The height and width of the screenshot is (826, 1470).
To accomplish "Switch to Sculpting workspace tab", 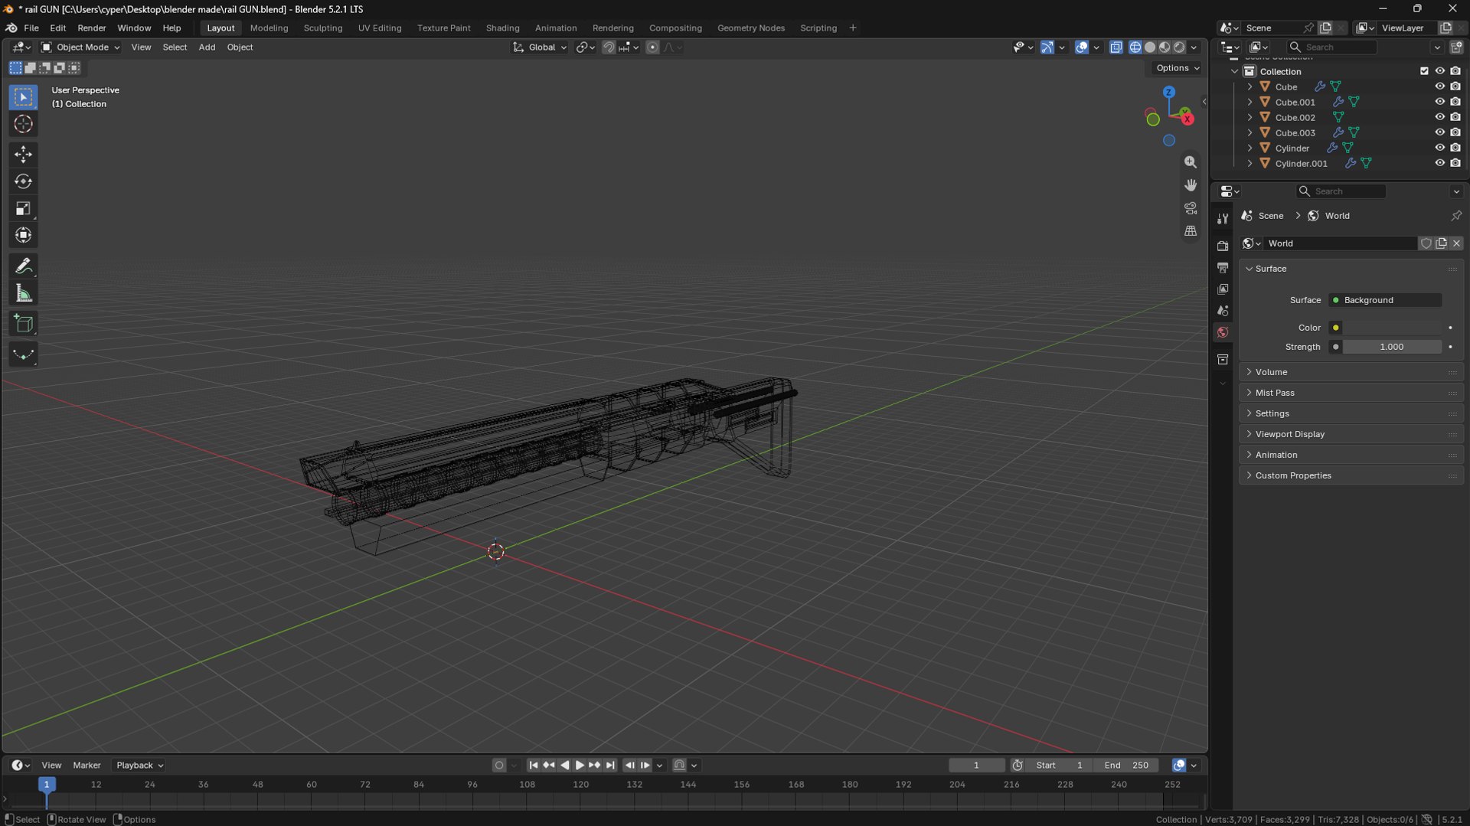I will [323, 28].
